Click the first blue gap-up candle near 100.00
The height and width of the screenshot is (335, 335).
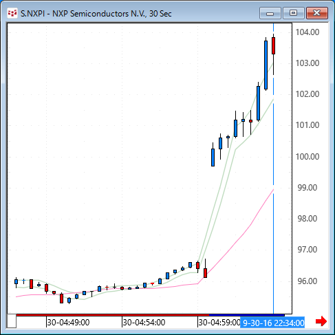tap(213, 158)
